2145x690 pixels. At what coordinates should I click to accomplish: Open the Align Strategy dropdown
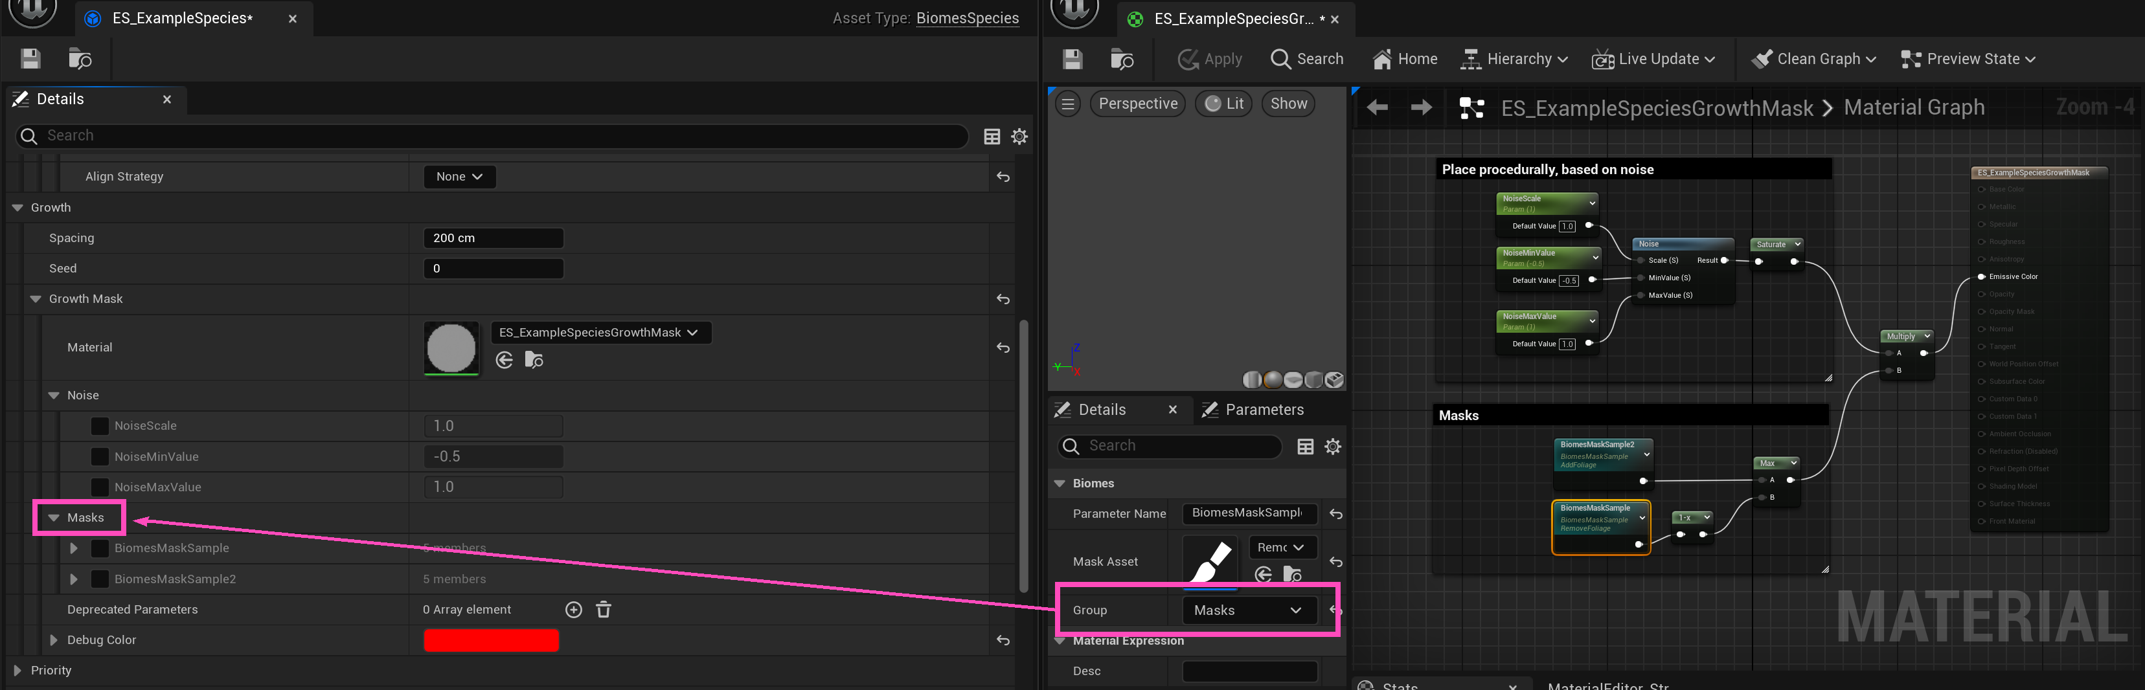coord(459,177)
